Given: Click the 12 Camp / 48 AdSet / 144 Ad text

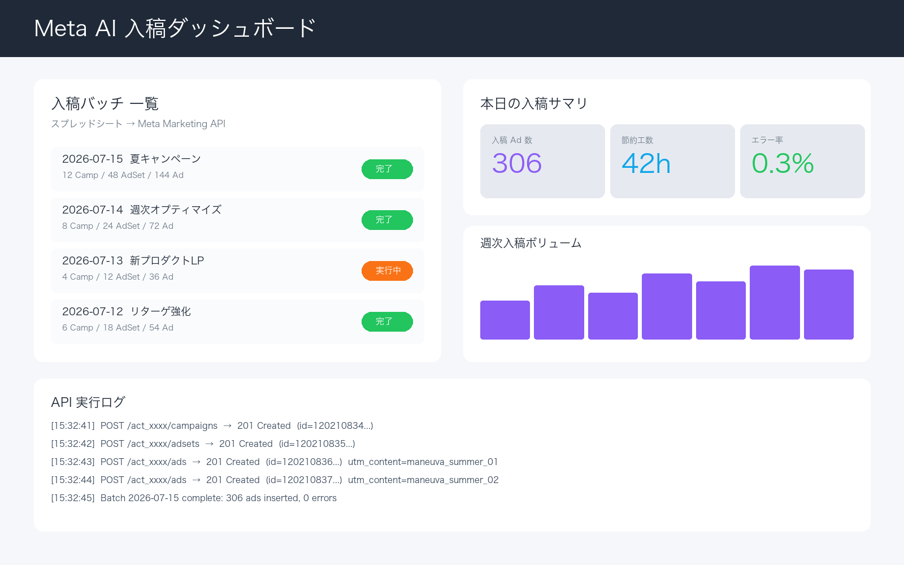Looking at the screenshot, I should coord(123,175).
